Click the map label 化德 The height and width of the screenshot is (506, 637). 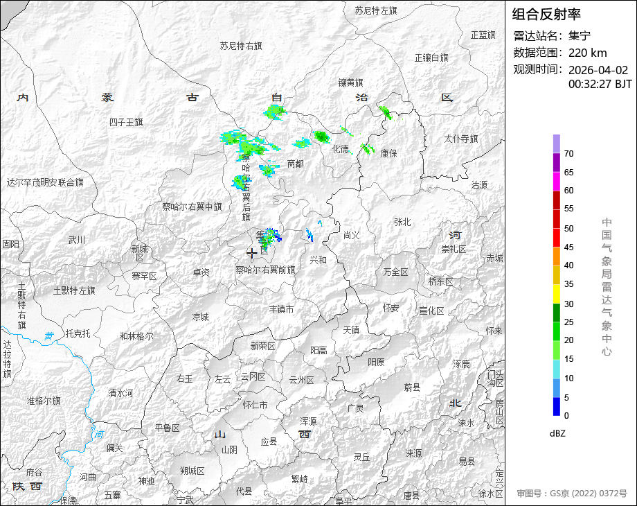341,149
